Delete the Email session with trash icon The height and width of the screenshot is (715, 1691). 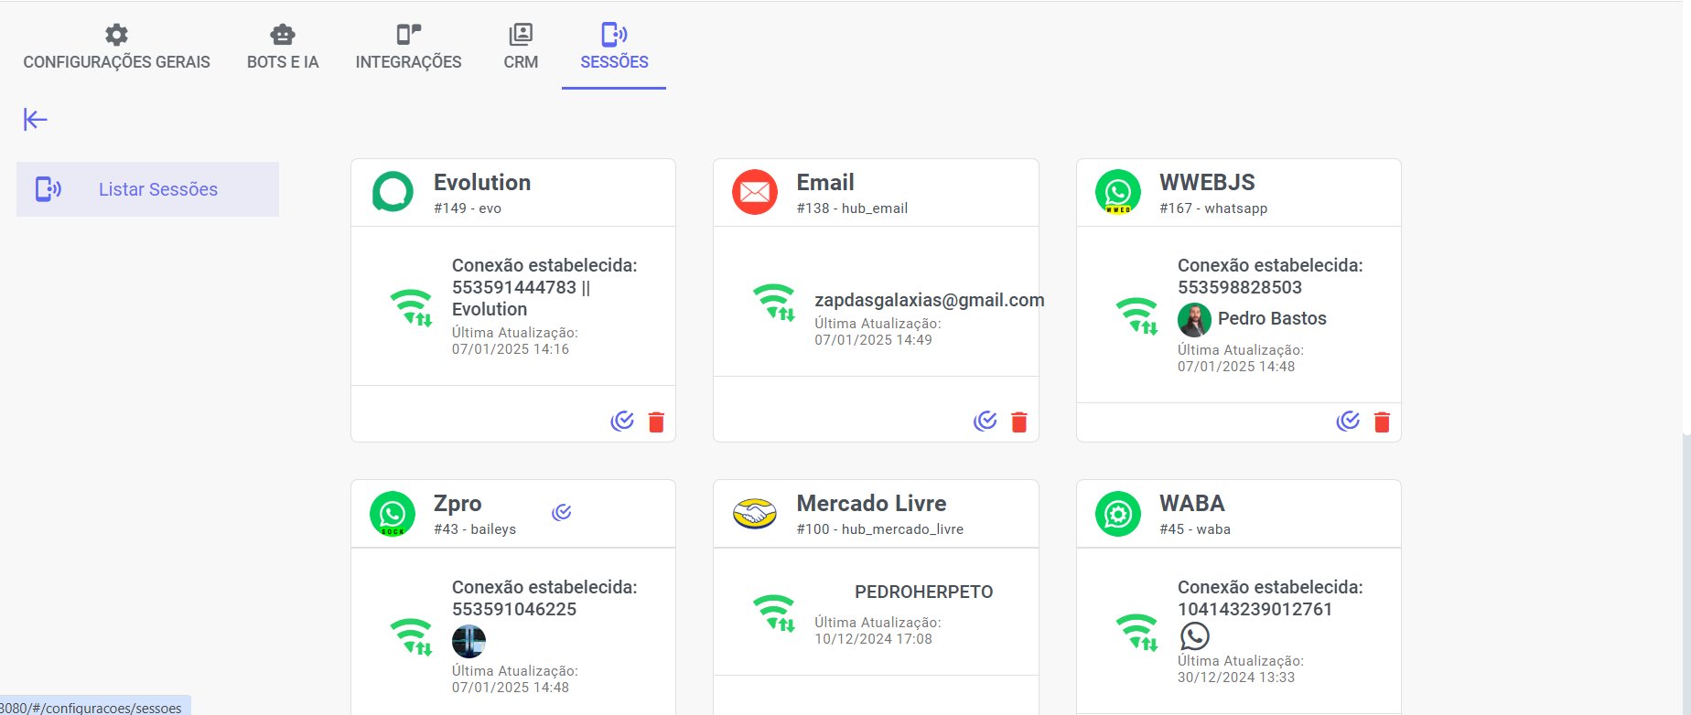(x=1019, y=422)
